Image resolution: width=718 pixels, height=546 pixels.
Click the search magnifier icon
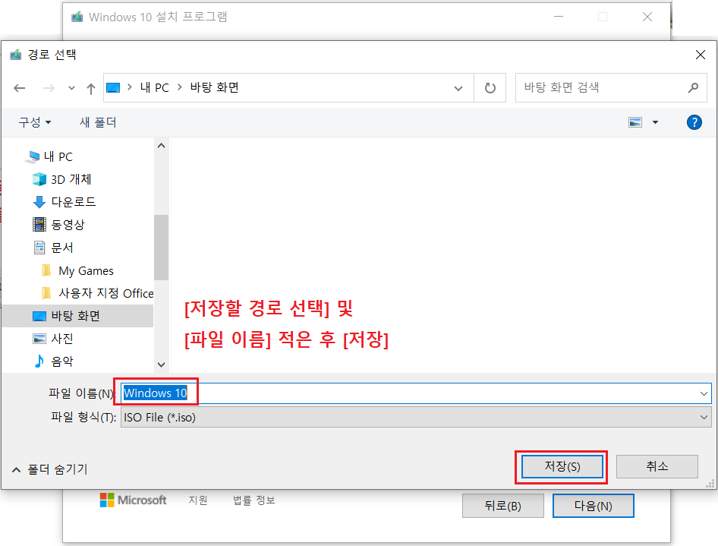click(x=693, y=87)
